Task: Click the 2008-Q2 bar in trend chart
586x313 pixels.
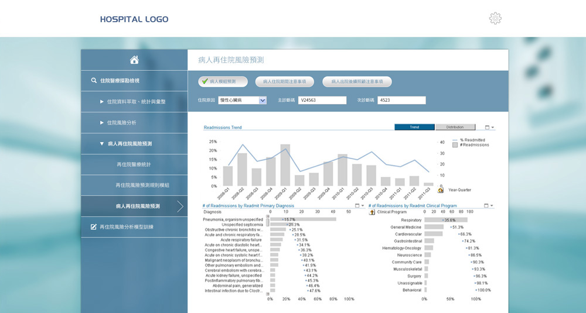Action: coord(242,170)
